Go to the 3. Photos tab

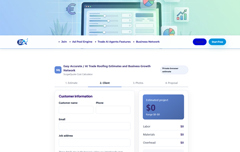138,83
